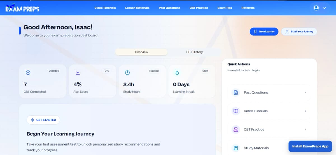Open the user profile avatar icon
This screenshot has height=155, width=336.
click(x=316, y=8)
